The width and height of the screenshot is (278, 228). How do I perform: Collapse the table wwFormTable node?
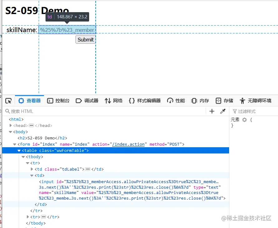[x=19, y=150]
